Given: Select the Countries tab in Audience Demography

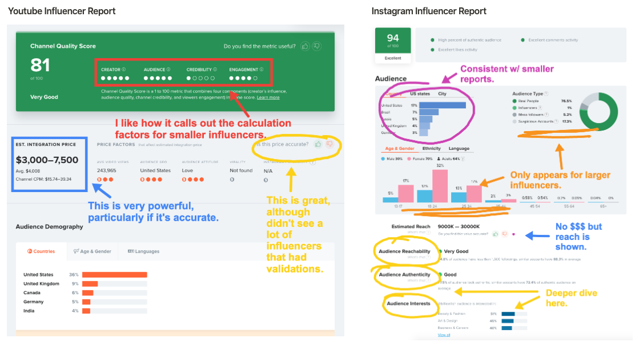Looking at the screenshot, I should point(41,251).
